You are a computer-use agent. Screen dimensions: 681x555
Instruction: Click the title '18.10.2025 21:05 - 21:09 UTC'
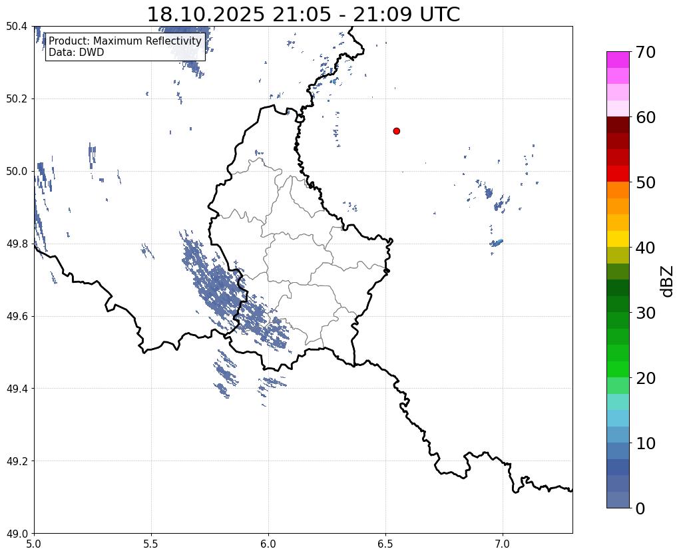click(303, 15)
